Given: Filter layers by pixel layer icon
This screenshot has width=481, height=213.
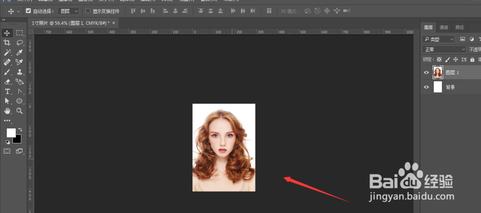Looking at the screenshot, I should point(463,39).
